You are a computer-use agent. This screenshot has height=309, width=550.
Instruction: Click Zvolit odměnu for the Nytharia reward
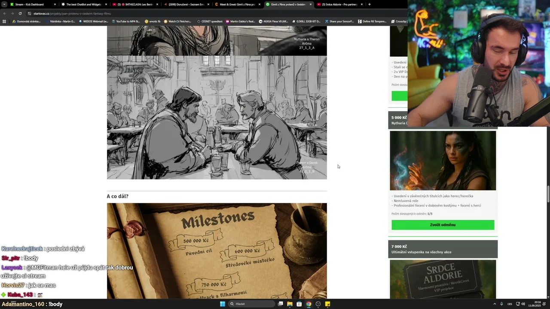click(x=443, y=225)
